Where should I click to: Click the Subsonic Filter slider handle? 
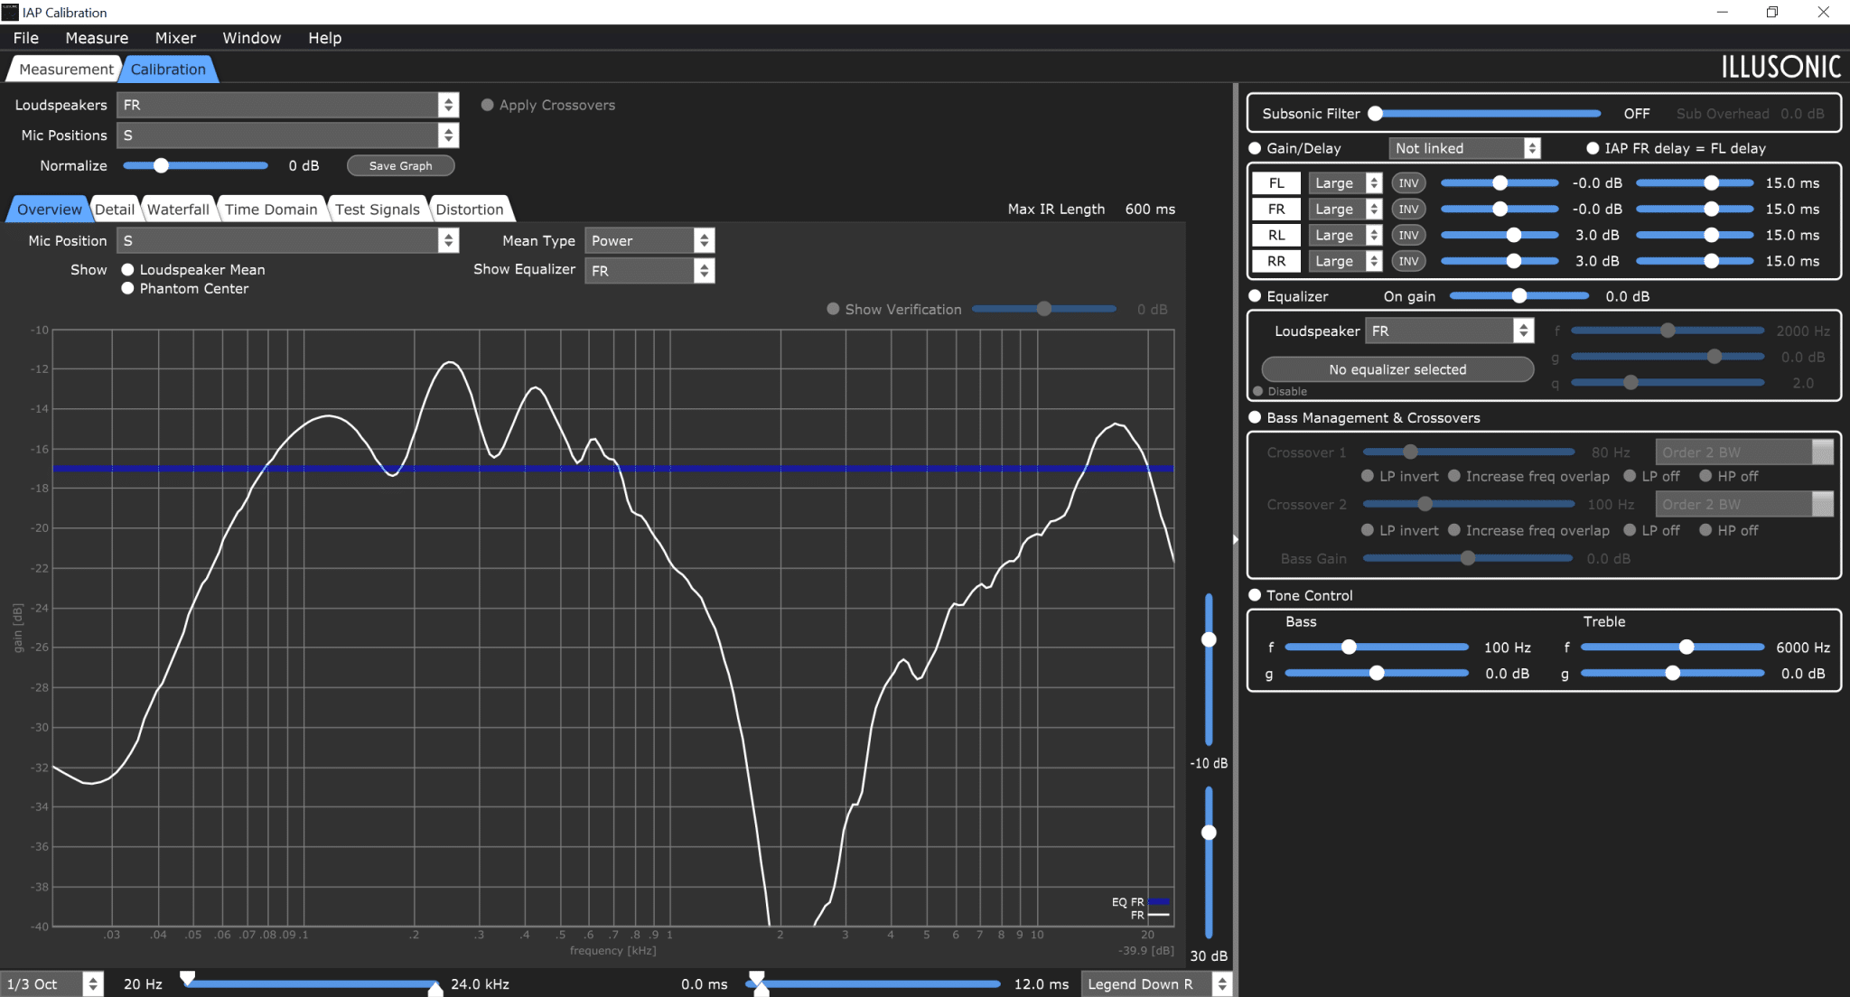[1375, 114]
